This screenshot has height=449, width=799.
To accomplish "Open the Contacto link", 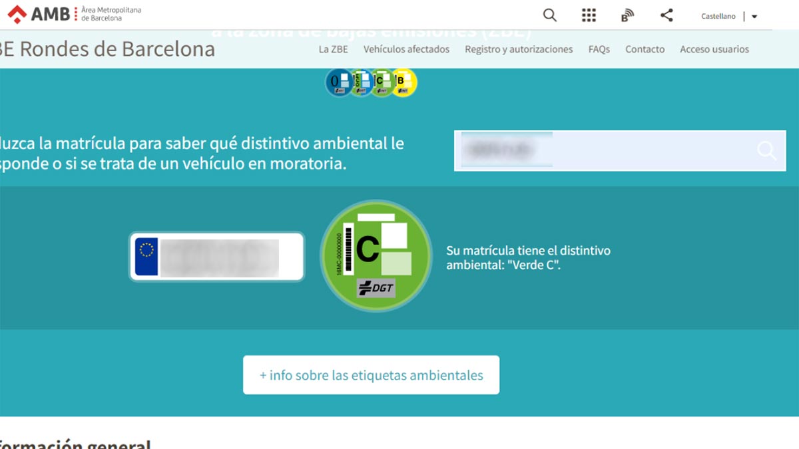I will (645, 49).
